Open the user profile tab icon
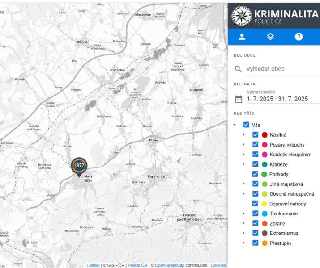This screenshot has height=268, width=320. (242, 37)
